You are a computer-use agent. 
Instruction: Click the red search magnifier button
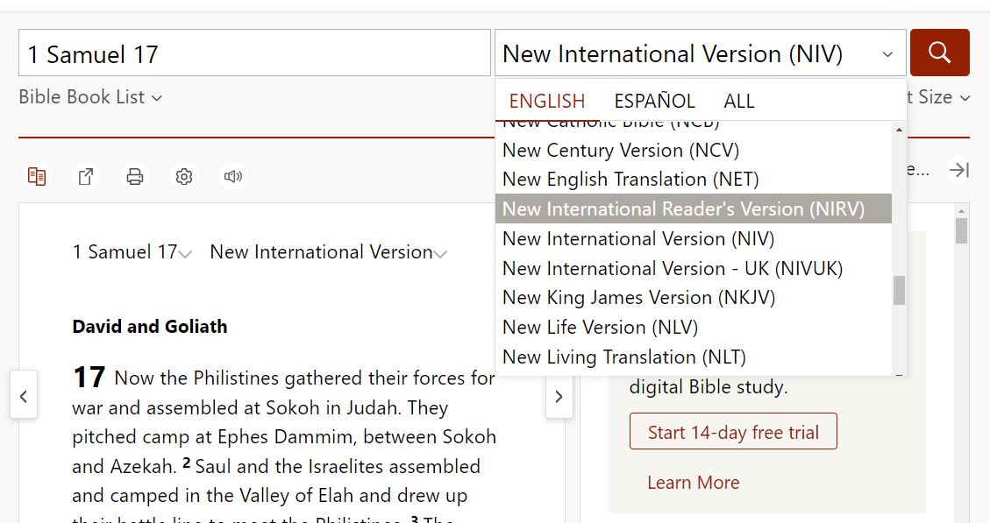pos(939,53)
